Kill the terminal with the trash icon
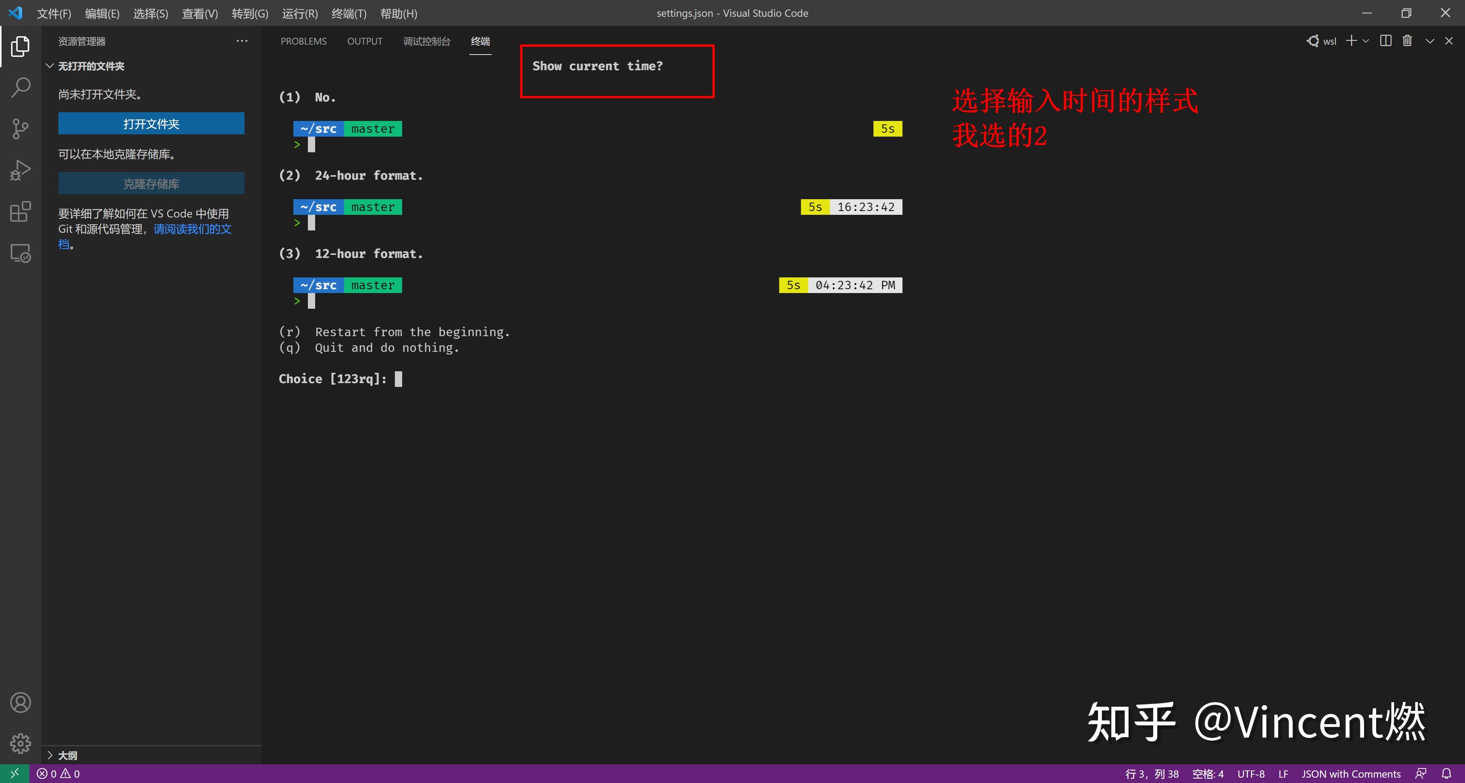The width and height of the screenshot is (1465, 783). (x=1407, y=40)
